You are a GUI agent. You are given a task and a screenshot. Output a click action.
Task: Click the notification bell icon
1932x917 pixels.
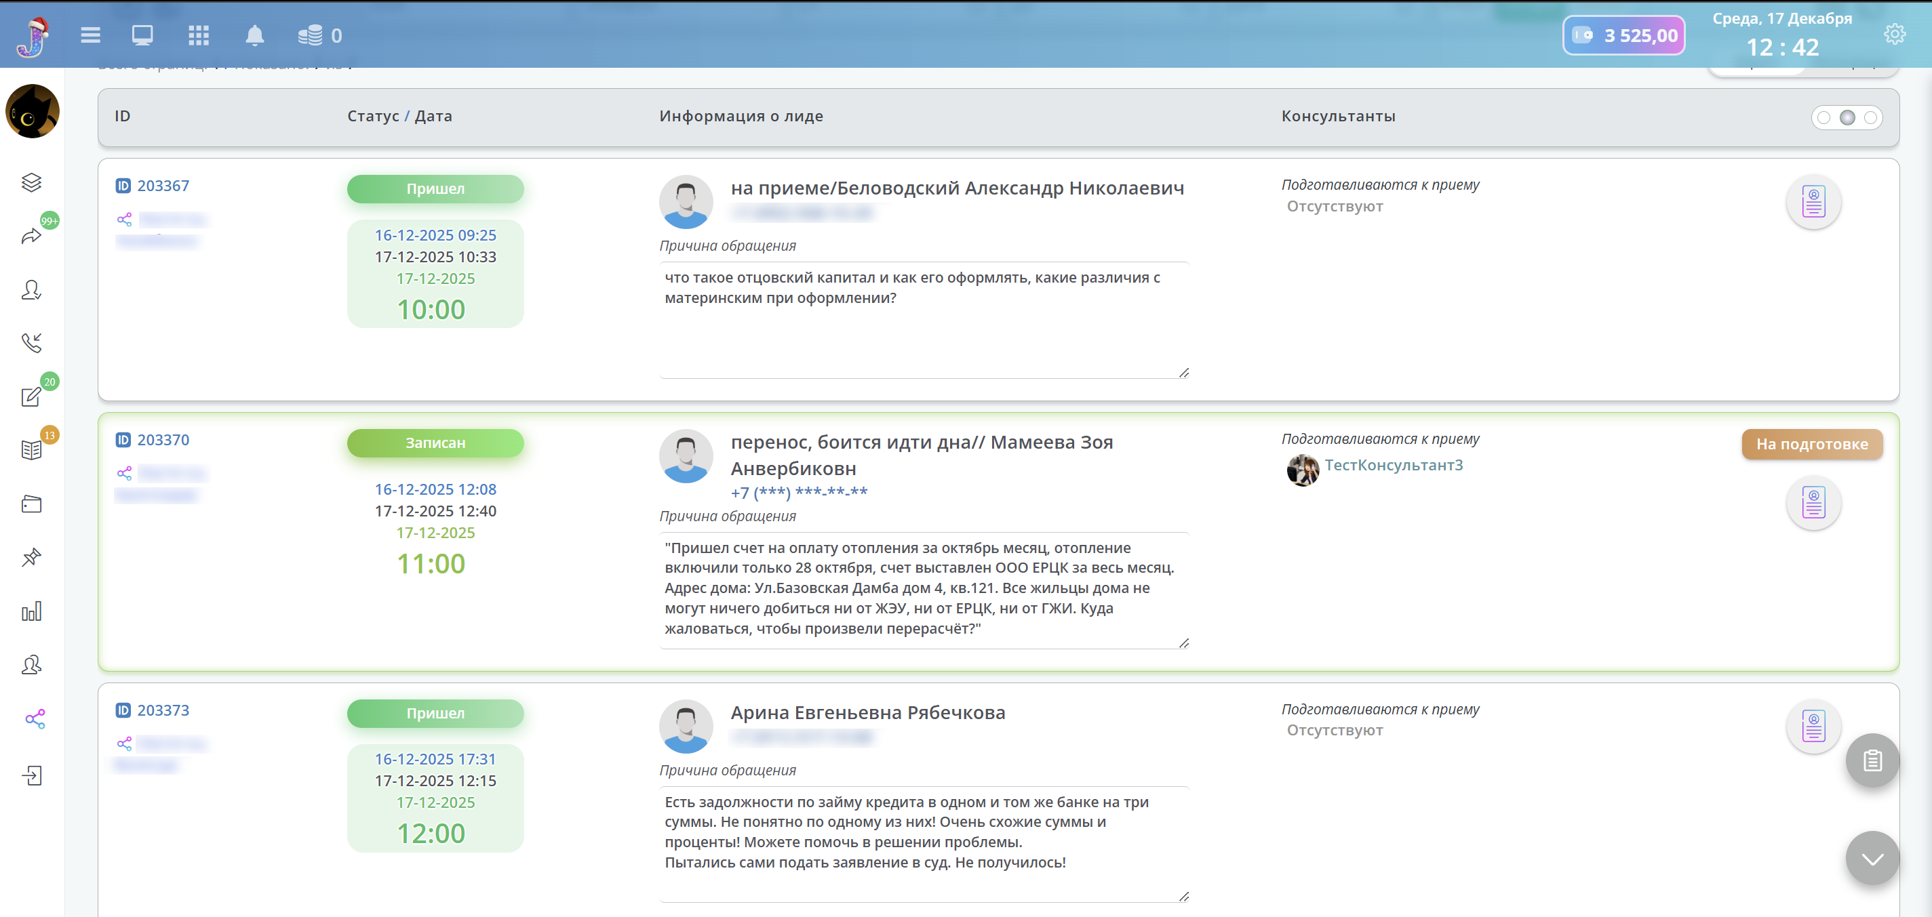[x=254, y=35]
